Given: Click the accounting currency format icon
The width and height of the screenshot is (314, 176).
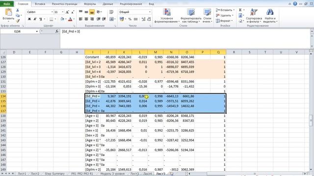Looking at the screenshot, I should (x=121, y=19).
